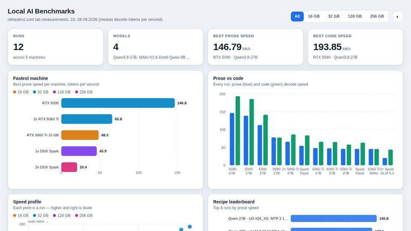The image size is (411, 231).
Task: Click the 65.8 bar value label
Action: coord(118,119)
